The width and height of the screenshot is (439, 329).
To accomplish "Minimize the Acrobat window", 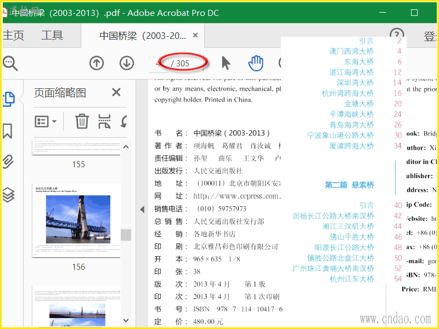I will pos(382,13).
